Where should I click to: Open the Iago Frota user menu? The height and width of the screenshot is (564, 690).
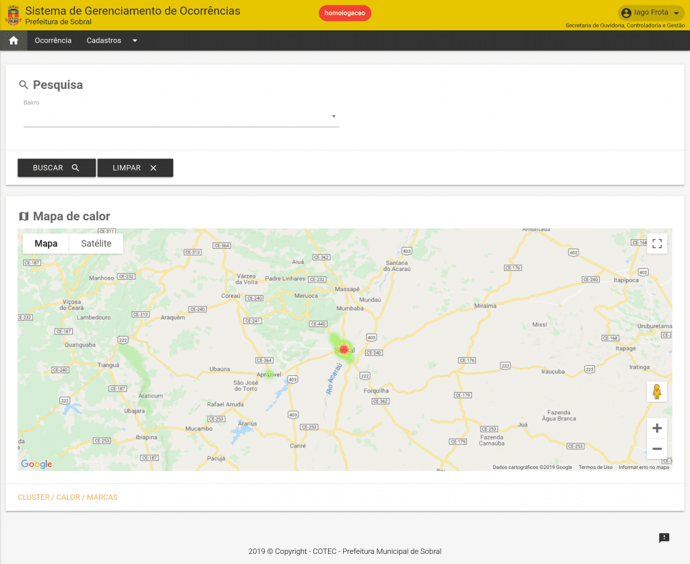pos(650,13)
